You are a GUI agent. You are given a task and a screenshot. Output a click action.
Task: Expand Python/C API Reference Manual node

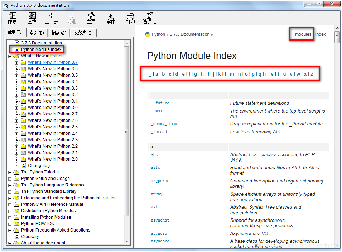pos(10,205)
